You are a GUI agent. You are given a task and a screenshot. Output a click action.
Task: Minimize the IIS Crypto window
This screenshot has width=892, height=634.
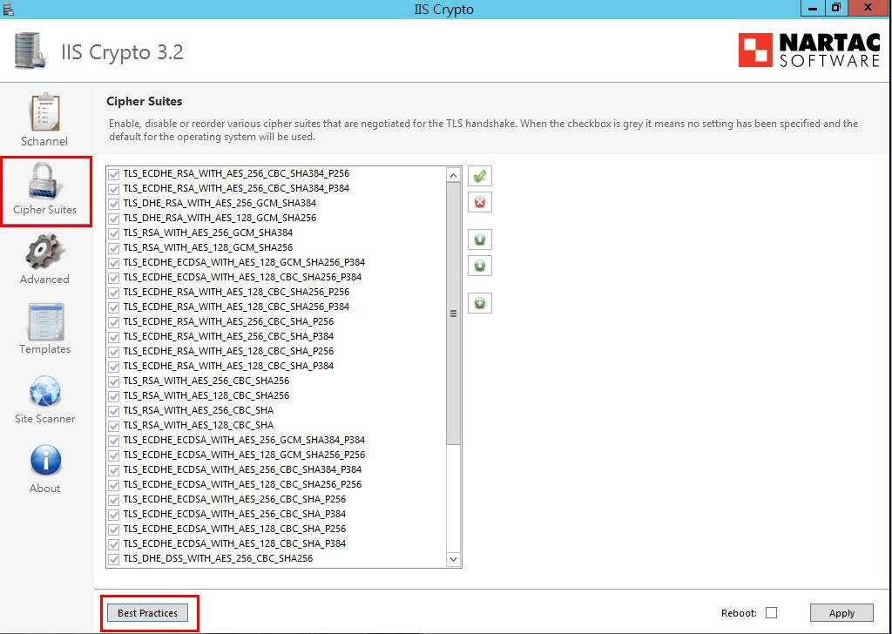click(x=813, y=8)
